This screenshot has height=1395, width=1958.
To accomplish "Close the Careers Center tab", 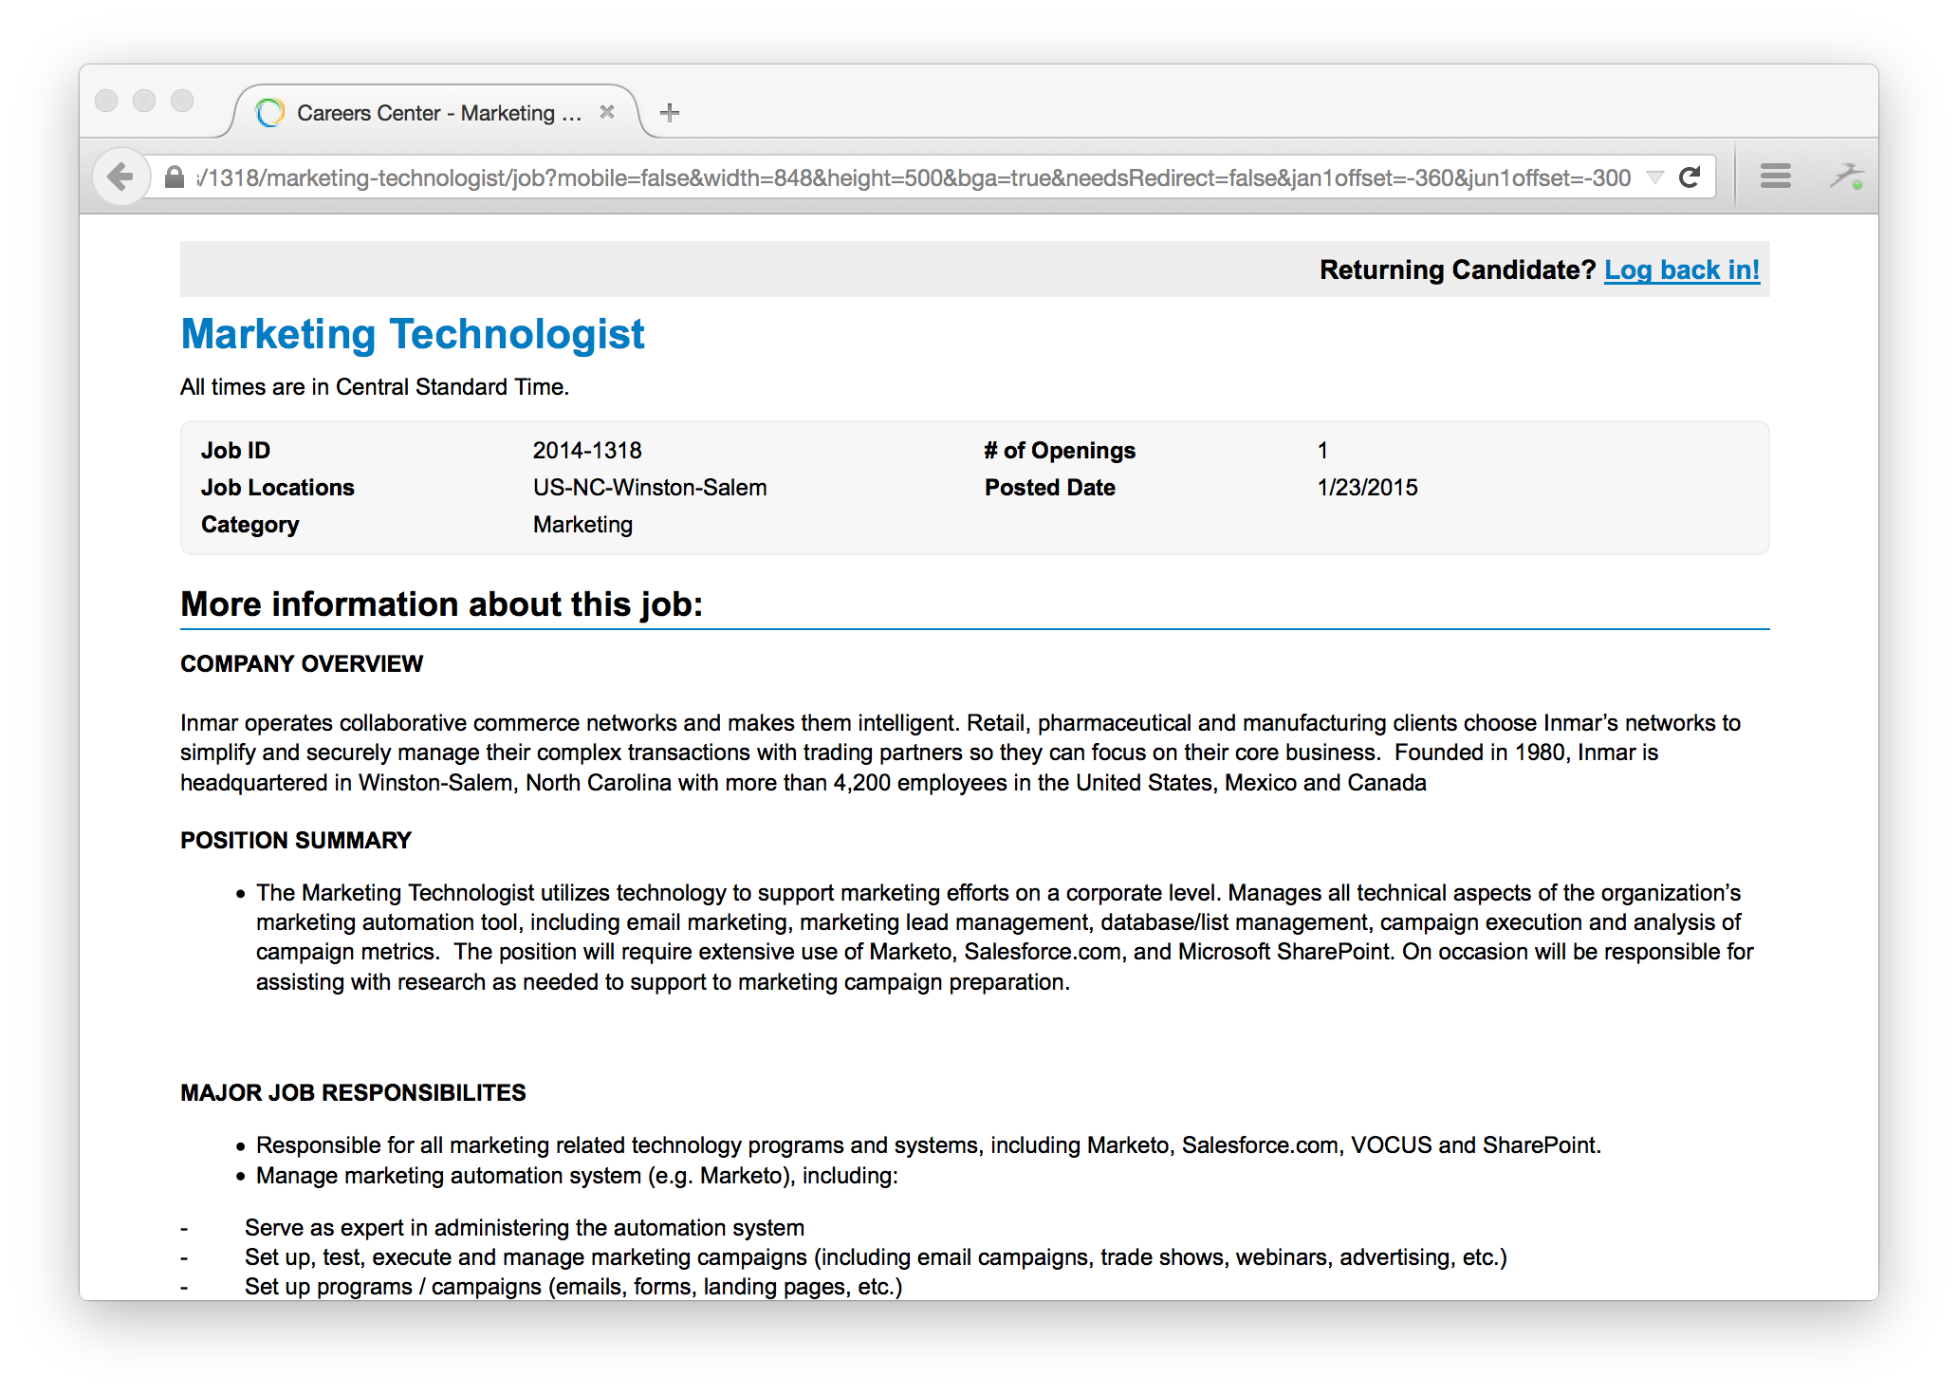I will 607,112.
